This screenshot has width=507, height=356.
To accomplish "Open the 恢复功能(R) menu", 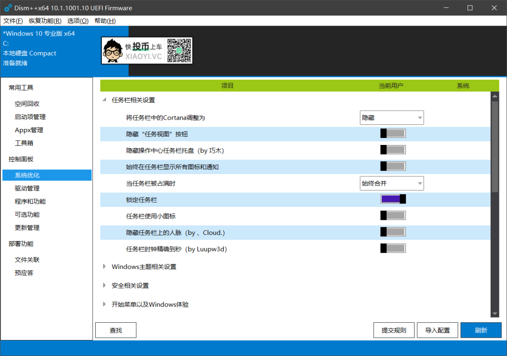I will pos(45,21).
